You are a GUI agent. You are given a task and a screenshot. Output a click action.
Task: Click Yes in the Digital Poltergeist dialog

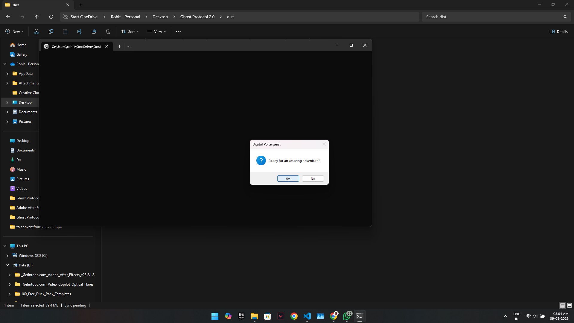coord(288,179)
